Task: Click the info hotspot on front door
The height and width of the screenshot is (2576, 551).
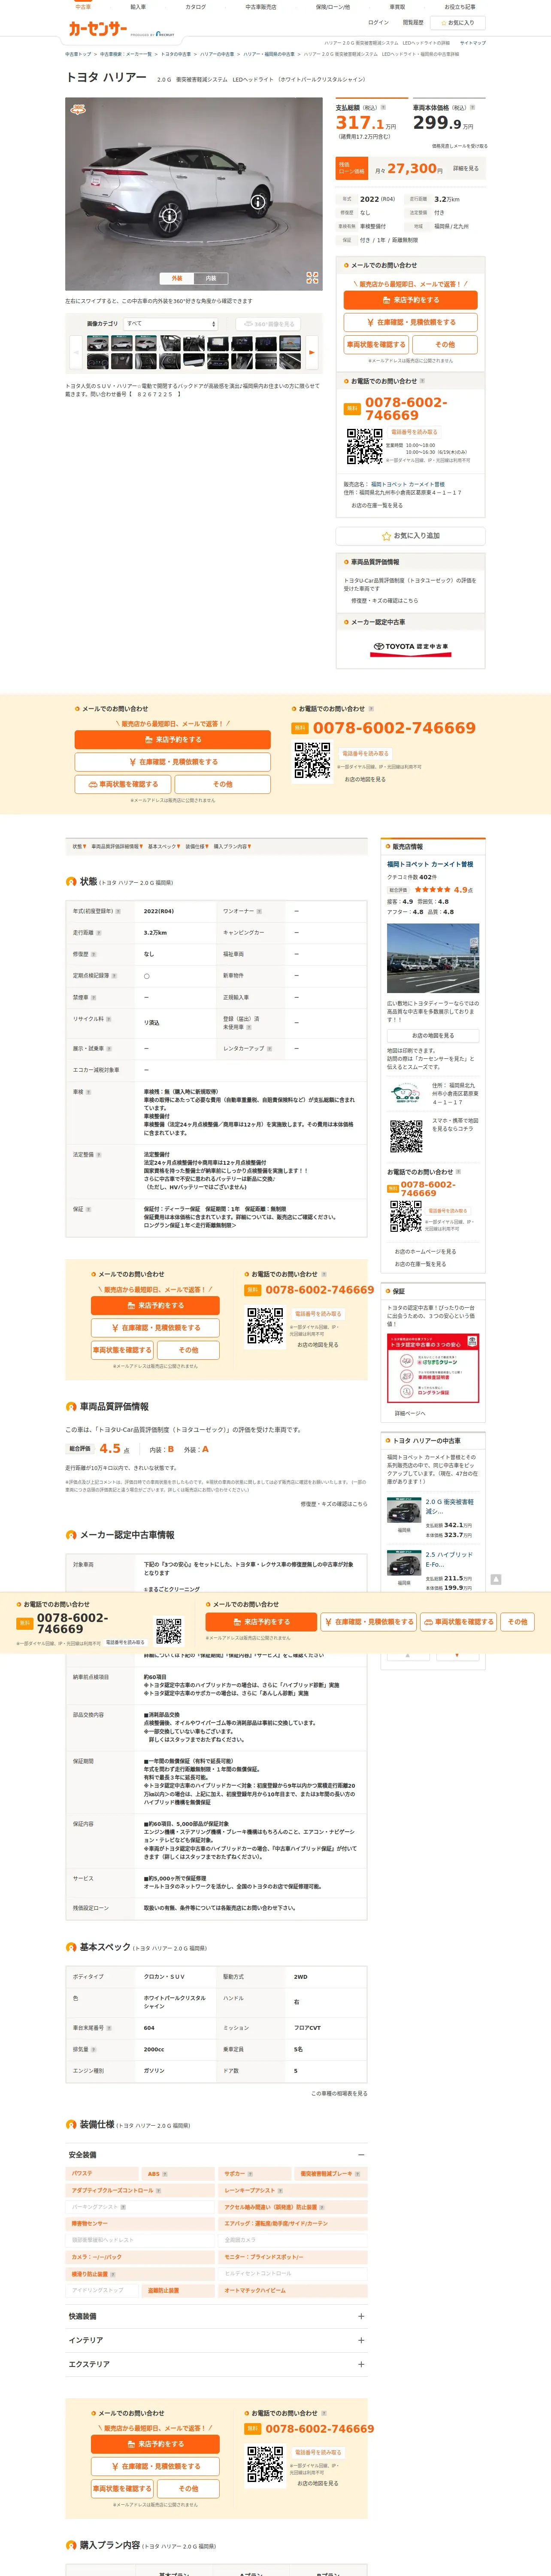Action: pos(257,201)
